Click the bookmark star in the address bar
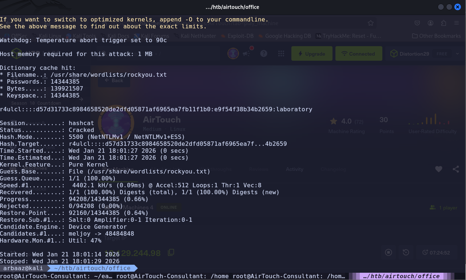This screenshot has width=466, height=280. [371, 23]
